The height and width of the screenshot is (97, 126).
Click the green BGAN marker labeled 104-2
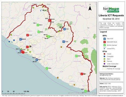[x=39, y=32]
